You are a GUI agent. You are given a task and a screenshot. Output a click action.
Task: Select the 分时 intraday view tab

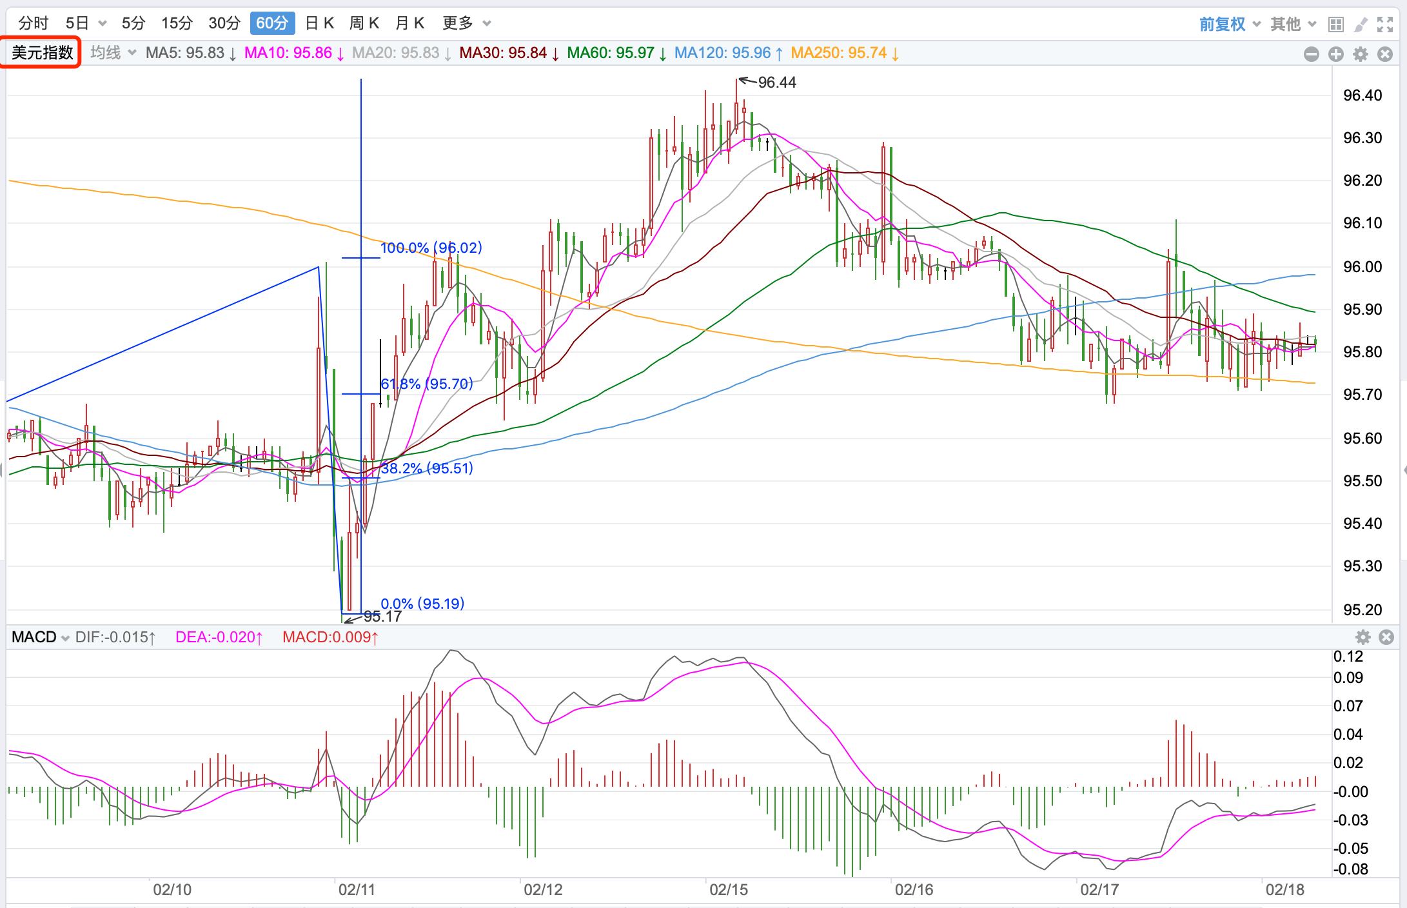(x=34, y=23)
